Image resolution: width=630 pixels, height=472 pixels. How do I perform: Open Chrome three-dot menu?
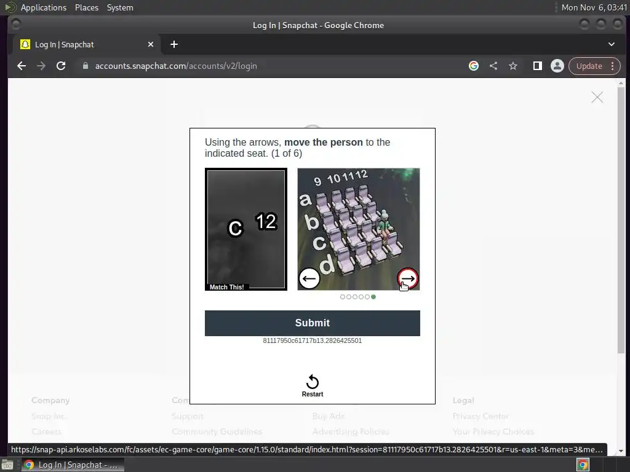click(x=612, y=66)
